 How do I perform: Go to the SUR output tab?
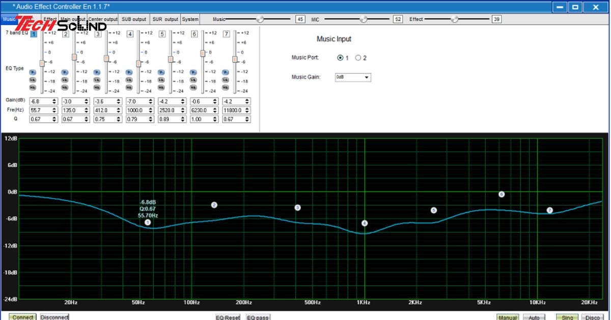pyautogui.click(x=165, y=19)
